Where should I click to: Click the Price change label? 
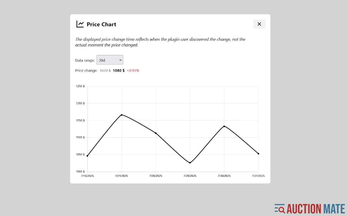[x=86, y=70]
